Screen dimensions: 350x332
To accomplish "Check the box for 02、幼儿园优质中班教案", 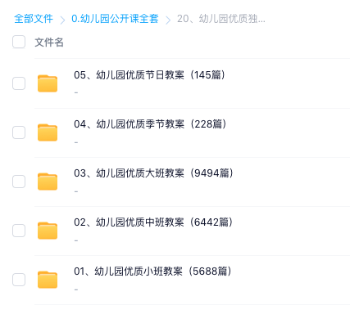I will [x=19, y=231].
